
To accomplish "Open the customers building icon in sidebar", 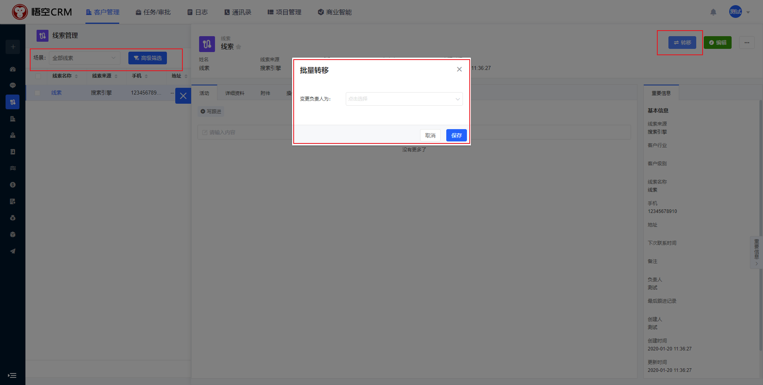I will (13, 119).
